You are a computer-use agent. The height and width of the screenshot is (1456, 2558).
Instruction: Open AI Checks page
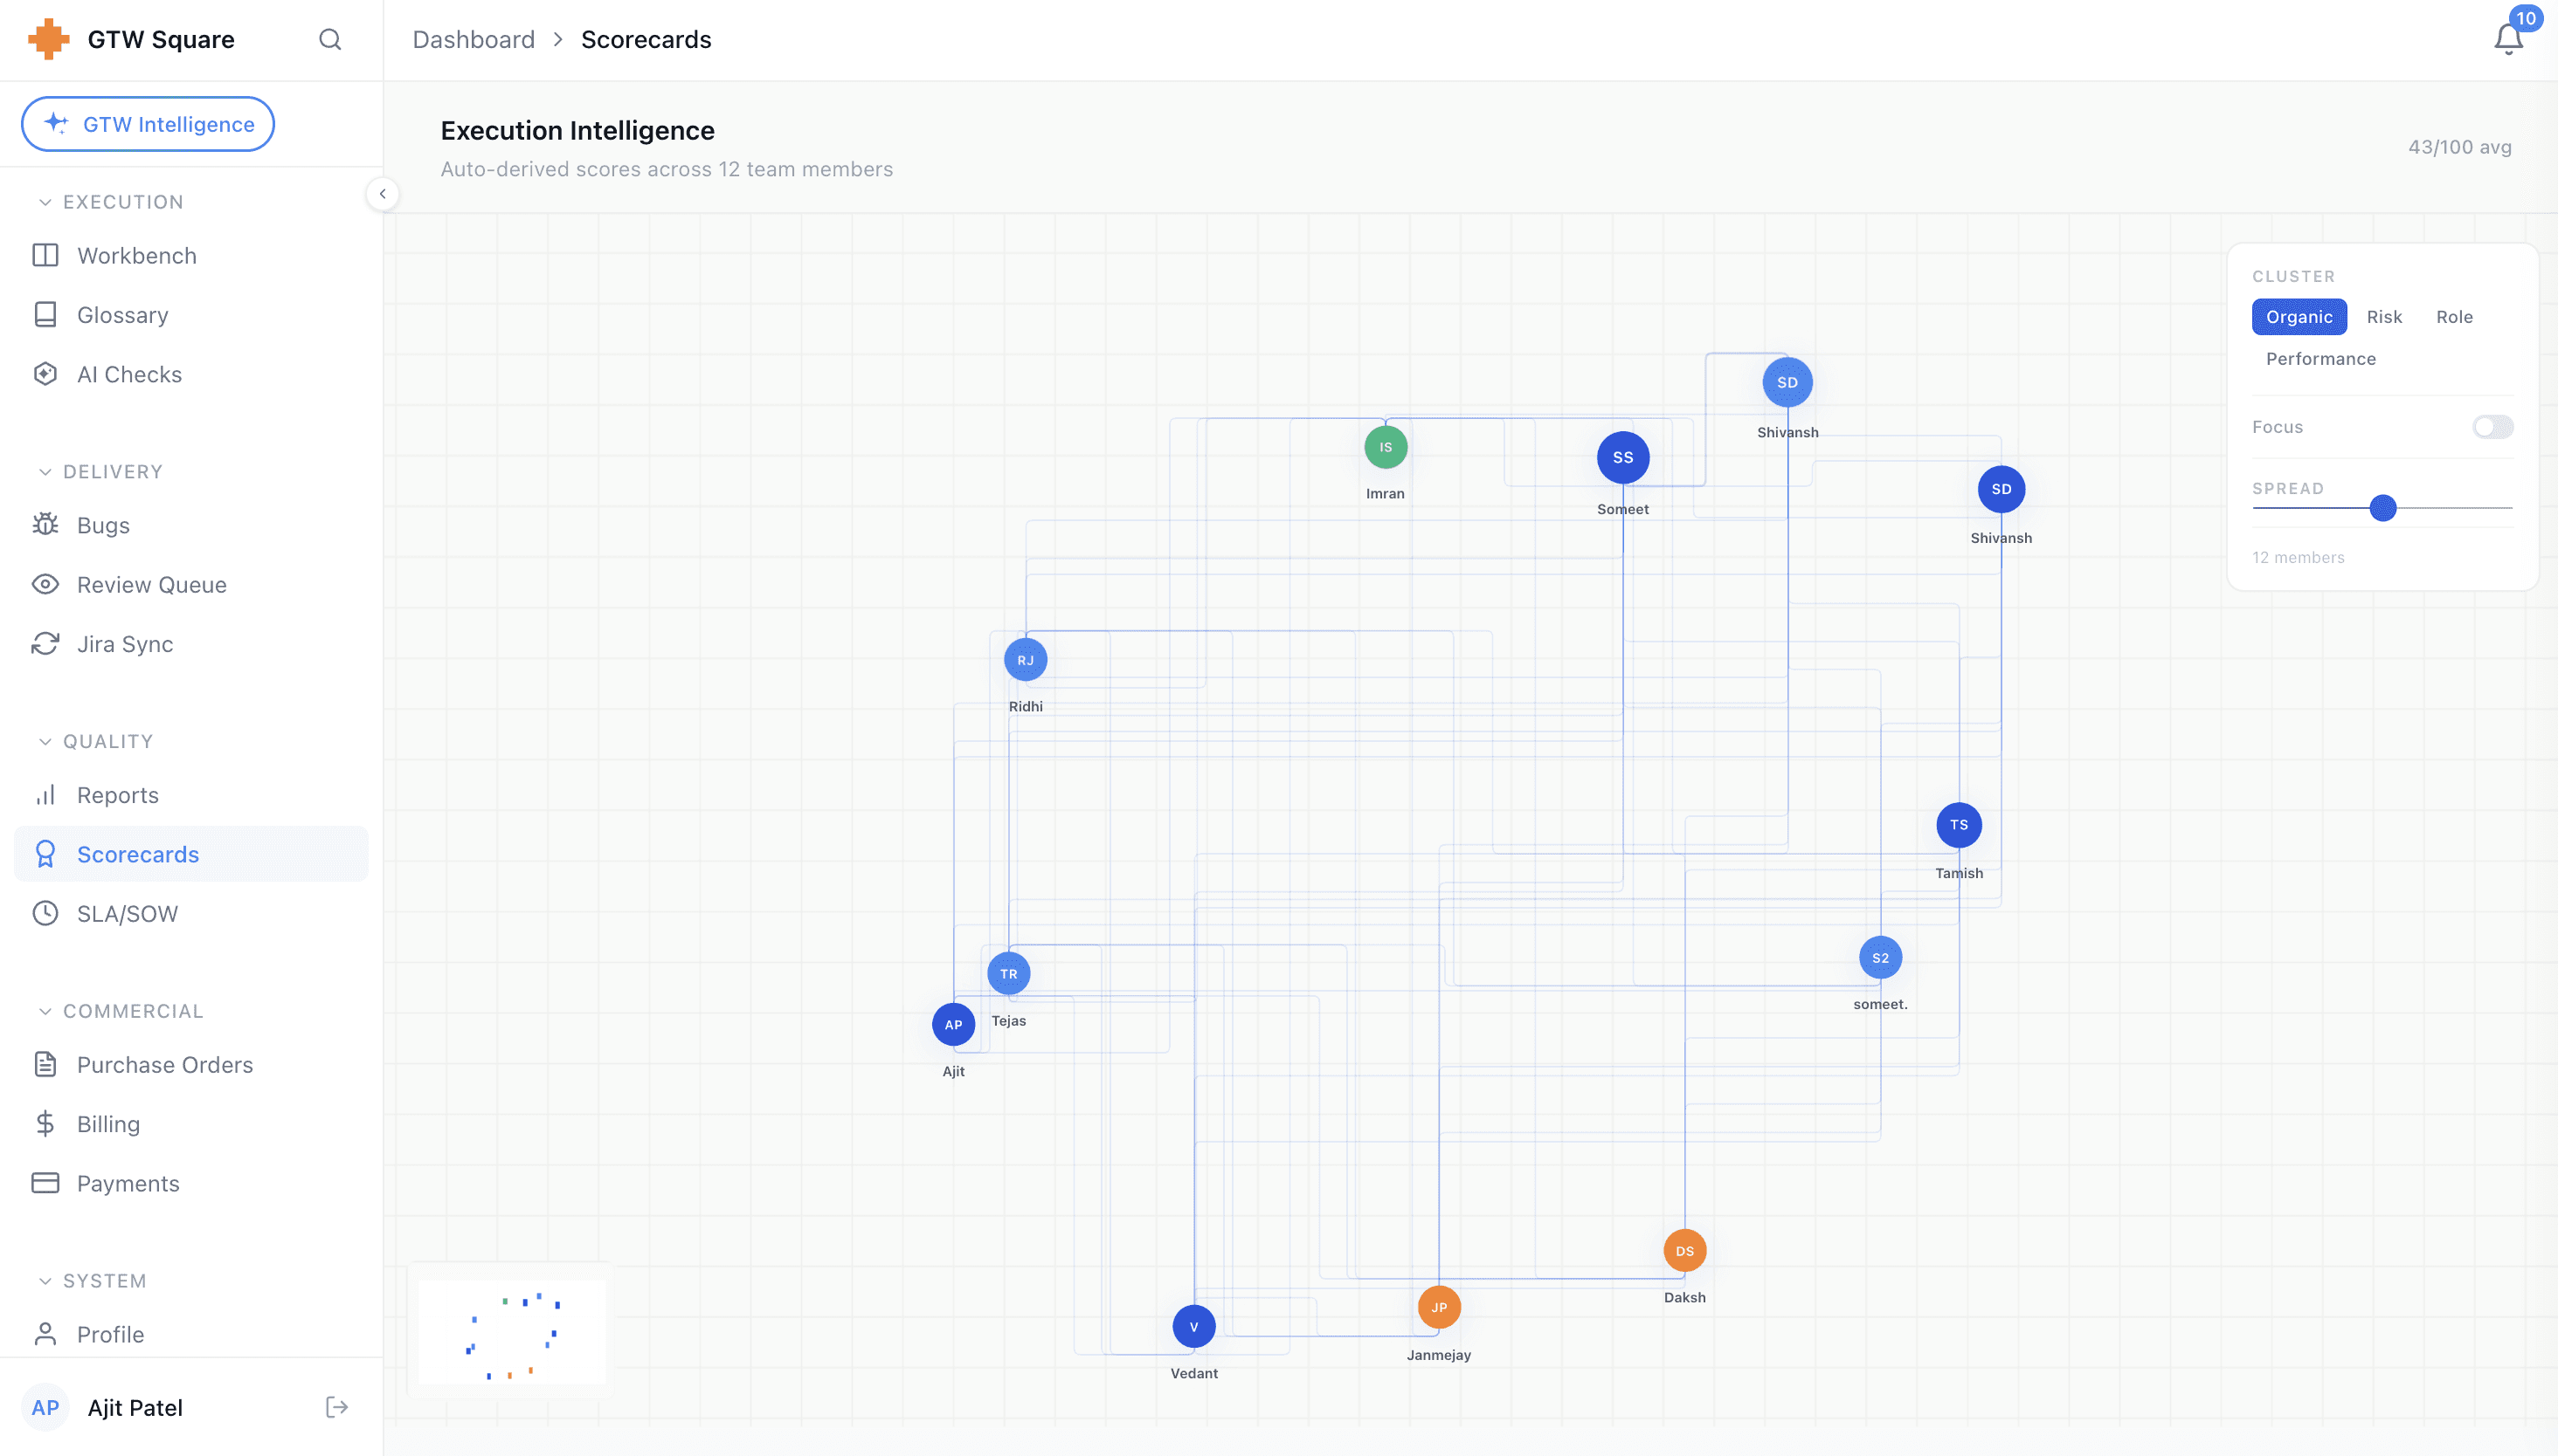point(129,374)
